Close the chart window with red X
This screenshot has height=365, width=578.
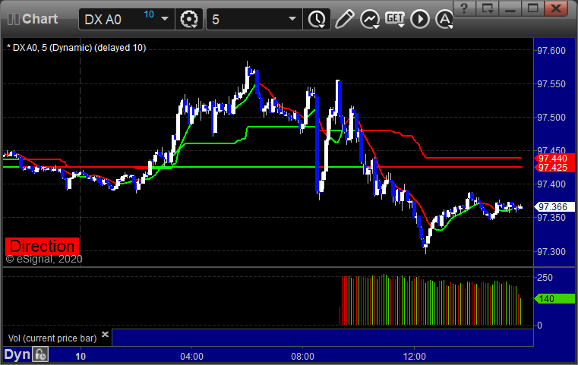pyautogui.click(x=556, y=8)
